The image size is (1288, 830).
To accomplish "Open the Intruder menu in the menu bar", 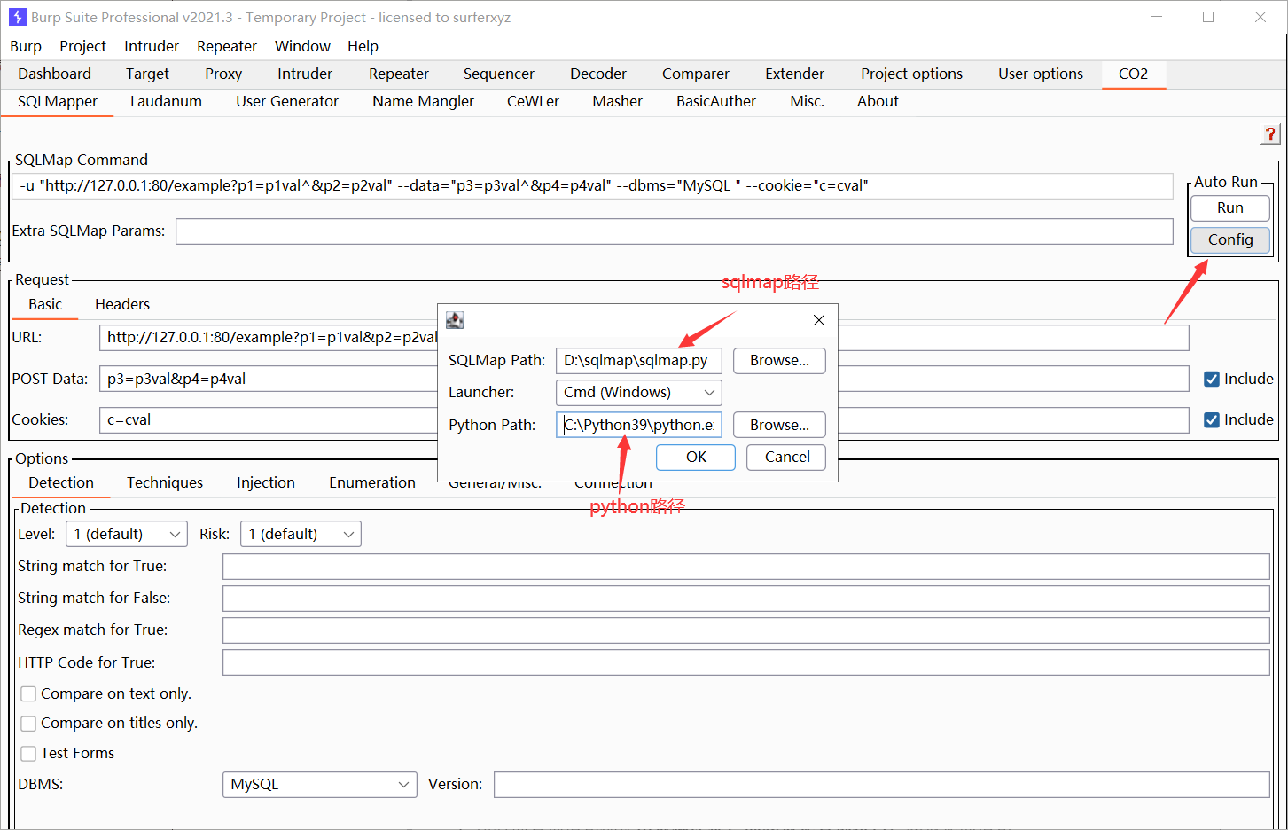I will 152,46.
